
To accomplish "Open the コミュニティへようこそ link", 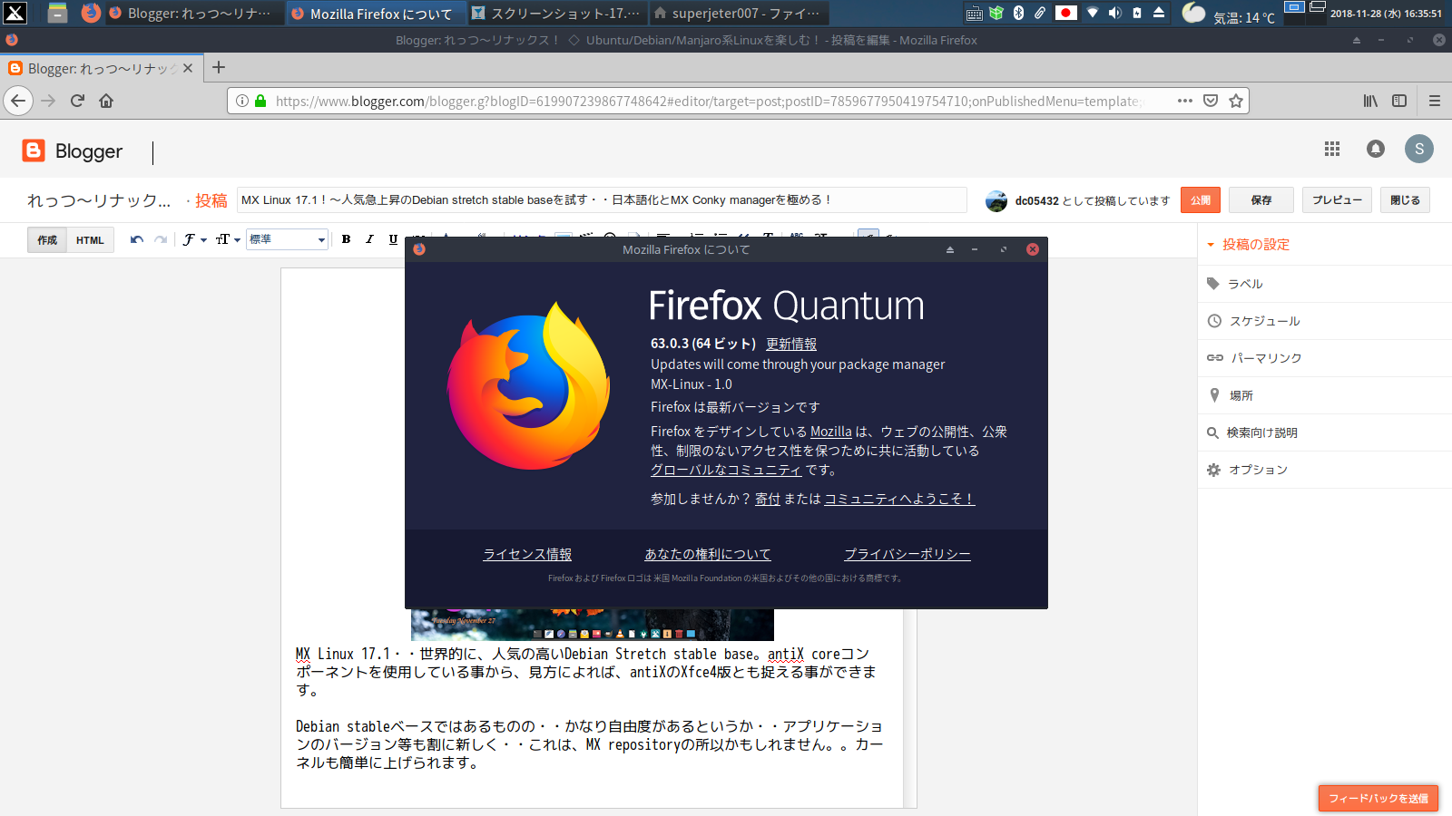I will (x=899, y=499).
